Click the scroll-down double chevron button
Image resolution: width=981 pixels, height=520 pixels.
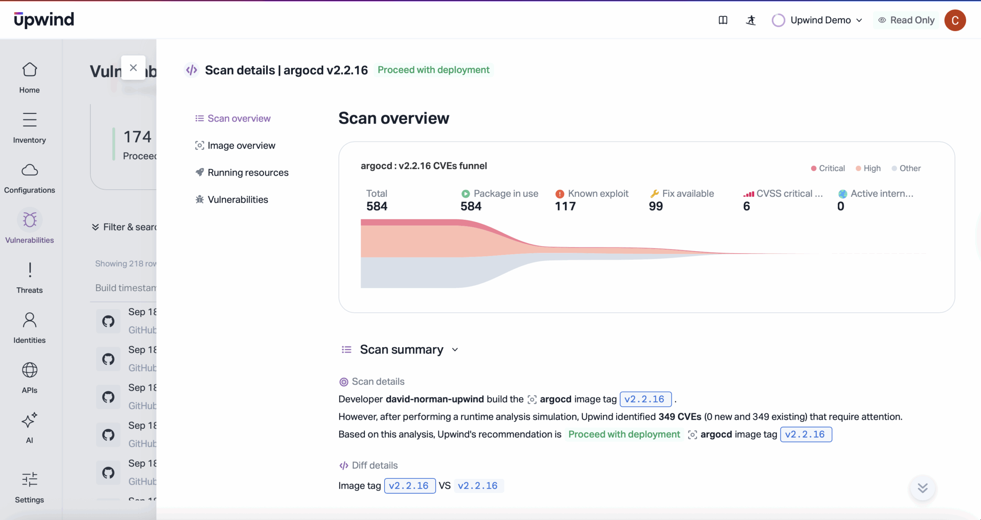pyautogui.click(x=923, y=488)
